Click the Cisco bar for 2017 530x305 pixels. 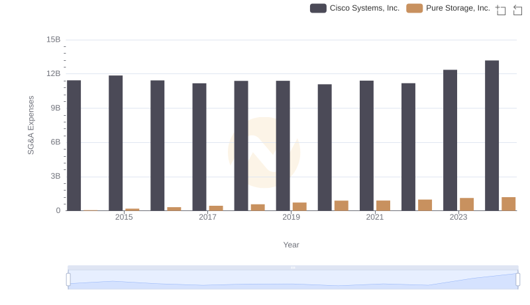point(199,147)
